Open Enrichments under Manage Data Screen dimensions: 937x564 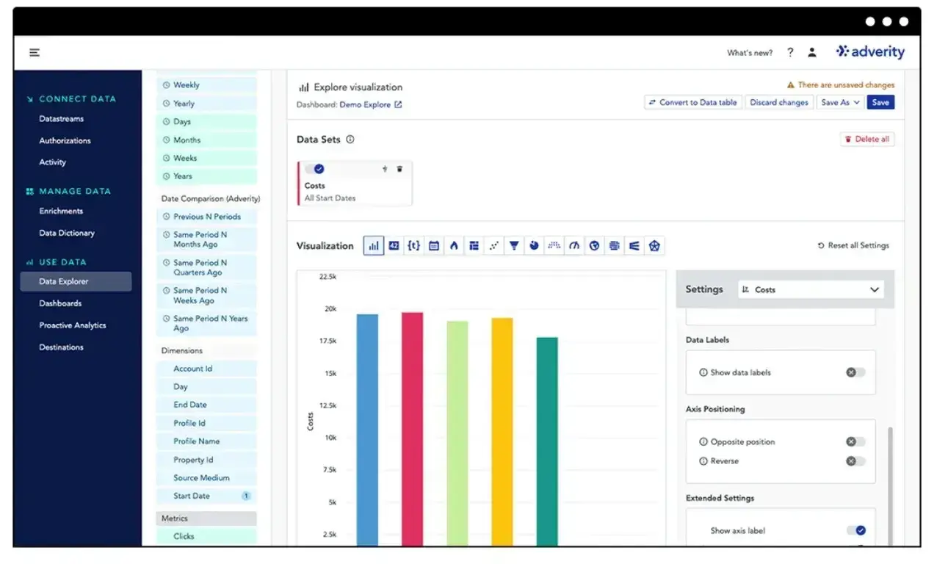[61, 211]
